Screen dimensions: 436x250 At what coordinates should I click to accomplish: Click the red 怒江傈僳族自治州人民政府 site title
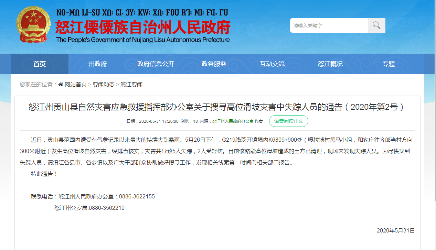click(143, 28)
